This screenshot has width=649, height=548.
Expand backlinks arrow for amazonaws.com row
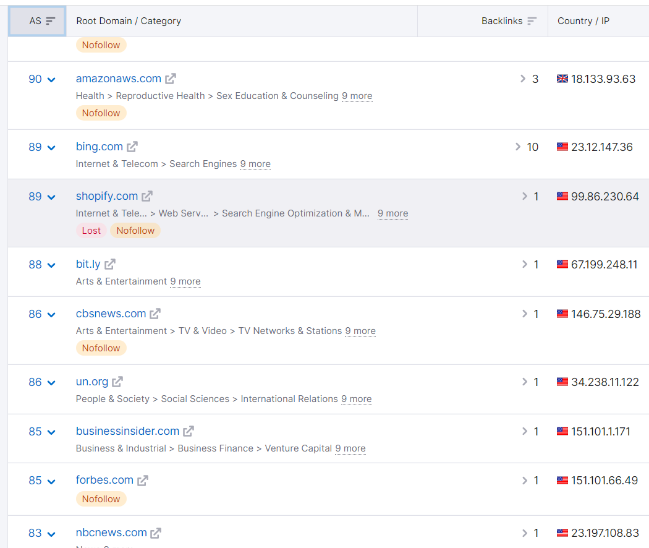pos(523,79)
